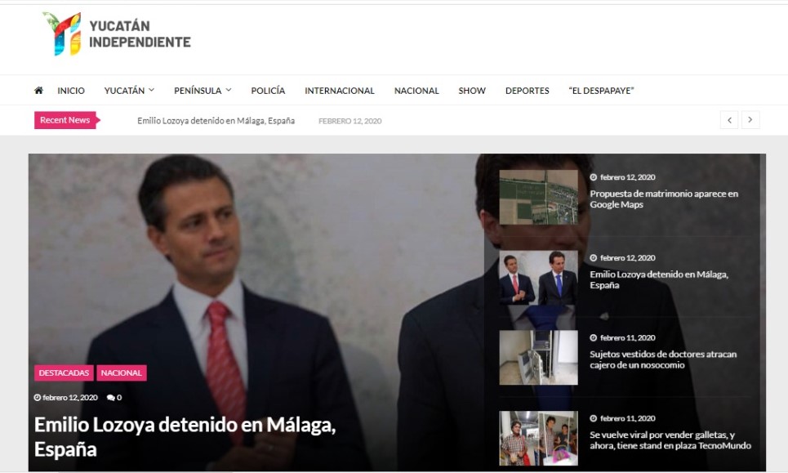Click the comments bubble icon on featured article
Viewport: 788px width, 473px height.
tap(110, 398)
